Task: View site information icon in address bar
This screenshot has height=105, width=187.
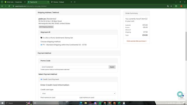Action: (x=13, y=6)
